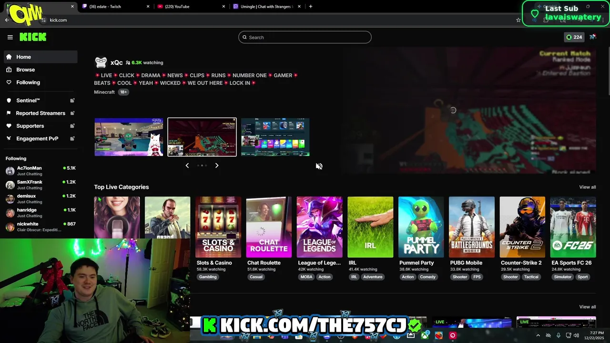
Task: Click the Search input field
Action: (x=305, y=37)
